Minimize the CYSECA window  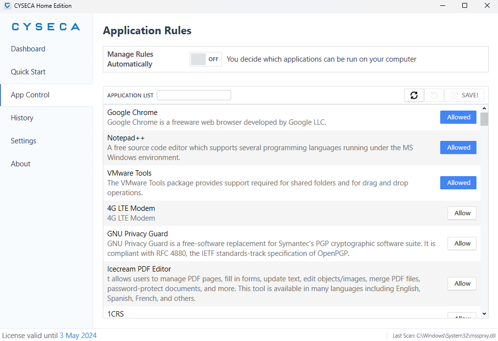coord(442,6)
